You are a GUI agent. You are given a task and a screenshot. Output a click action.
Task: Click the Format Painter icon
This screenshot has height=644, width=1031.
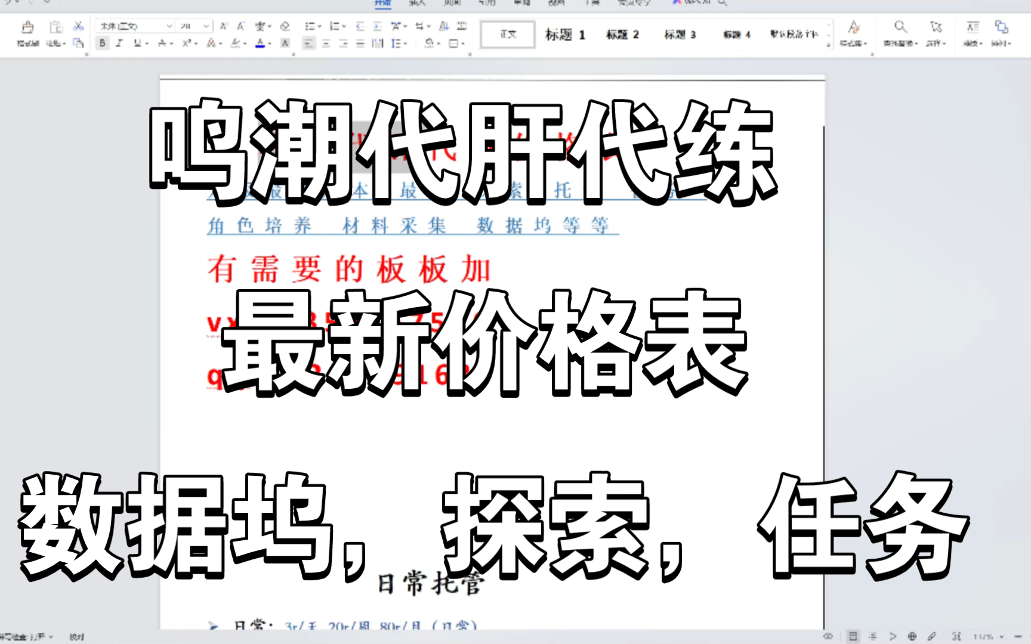coord(27,27)
